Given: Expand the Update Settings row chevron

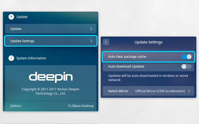Looking at the screenshot, I should click(x=91, y=41).
